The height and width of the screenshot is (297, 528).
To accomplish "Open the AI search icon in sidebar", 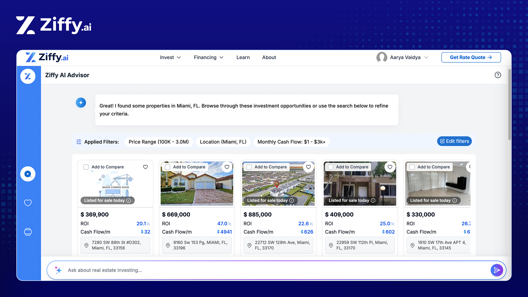I will click(x=28, y=174).
